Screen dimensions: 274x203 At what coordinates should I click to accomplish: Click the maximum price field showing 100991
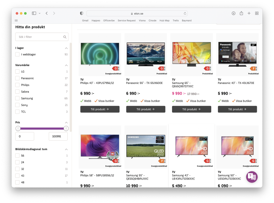(x=58, y=136)
